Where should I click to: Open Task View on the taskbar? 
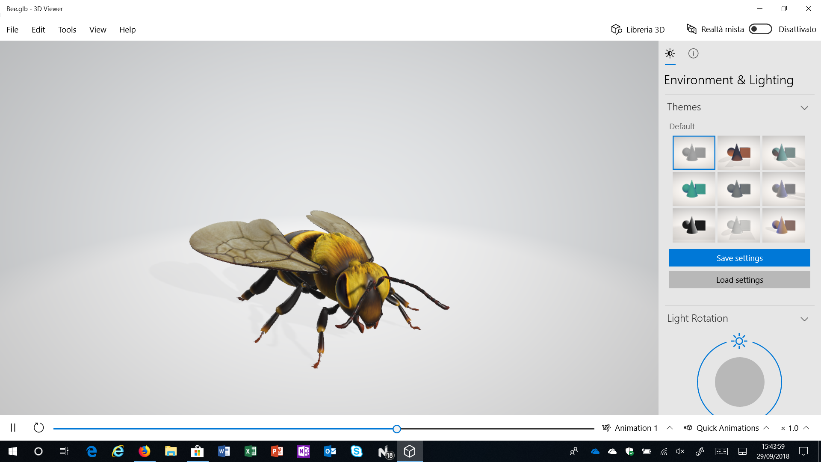[x=64, y=451]
